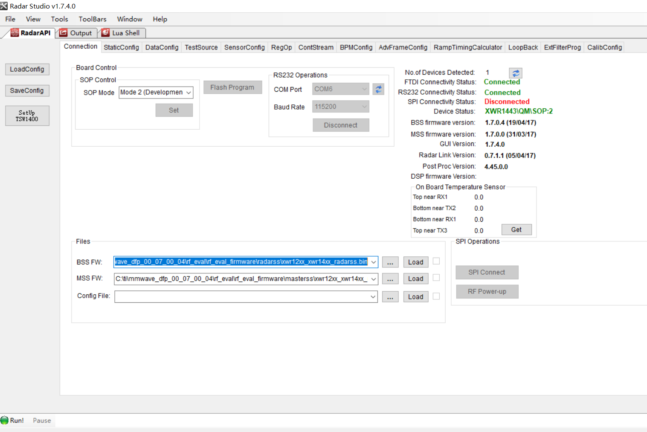Click the RF Power-up button
The image size is (647, 432).
(487, 292)
